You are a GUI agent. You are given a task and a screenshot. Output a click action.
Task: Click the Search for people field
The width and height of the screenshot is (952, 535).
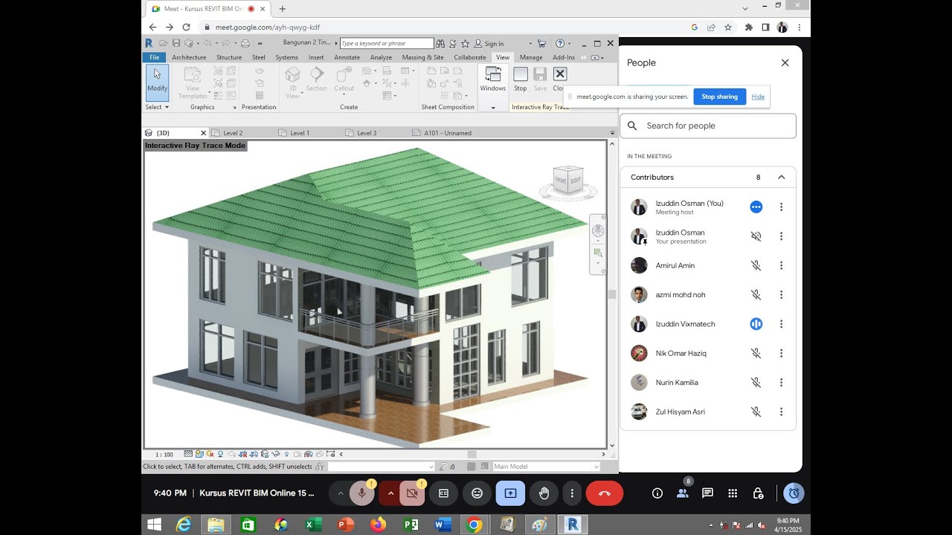[x=708, y=126]
